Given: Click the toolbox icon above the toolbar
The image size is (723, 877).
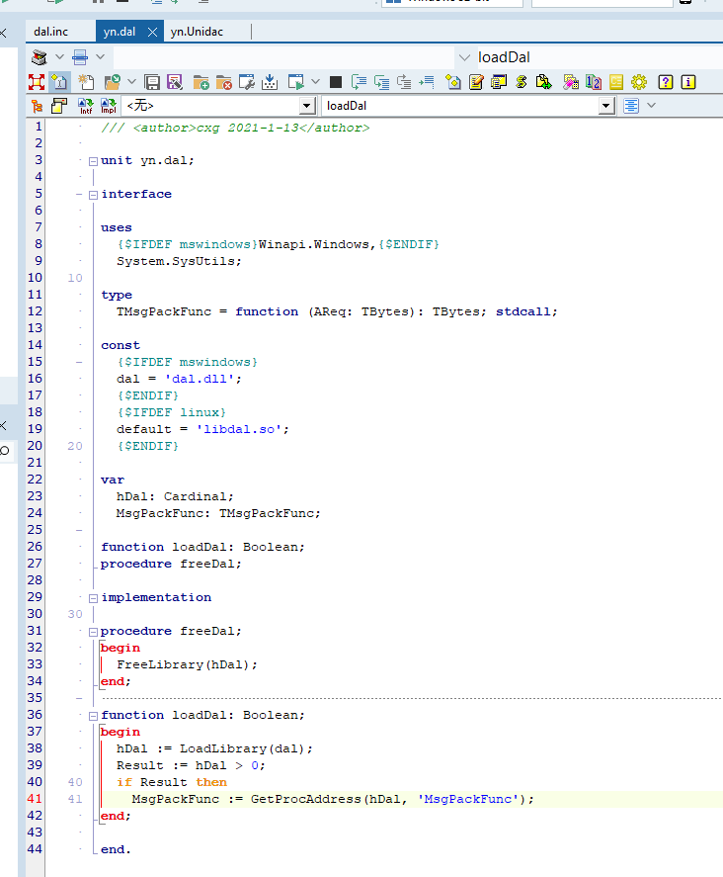Looking at the screenshot, I should pos(40,57).
